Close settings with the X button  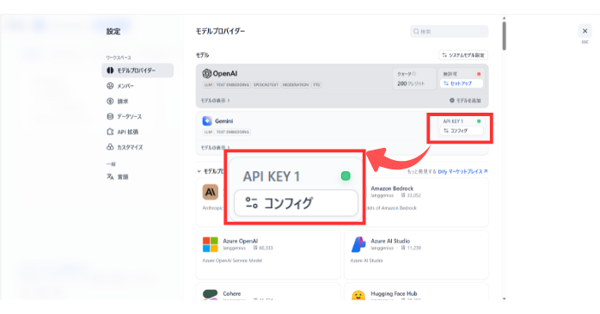(x=585, y=31)
